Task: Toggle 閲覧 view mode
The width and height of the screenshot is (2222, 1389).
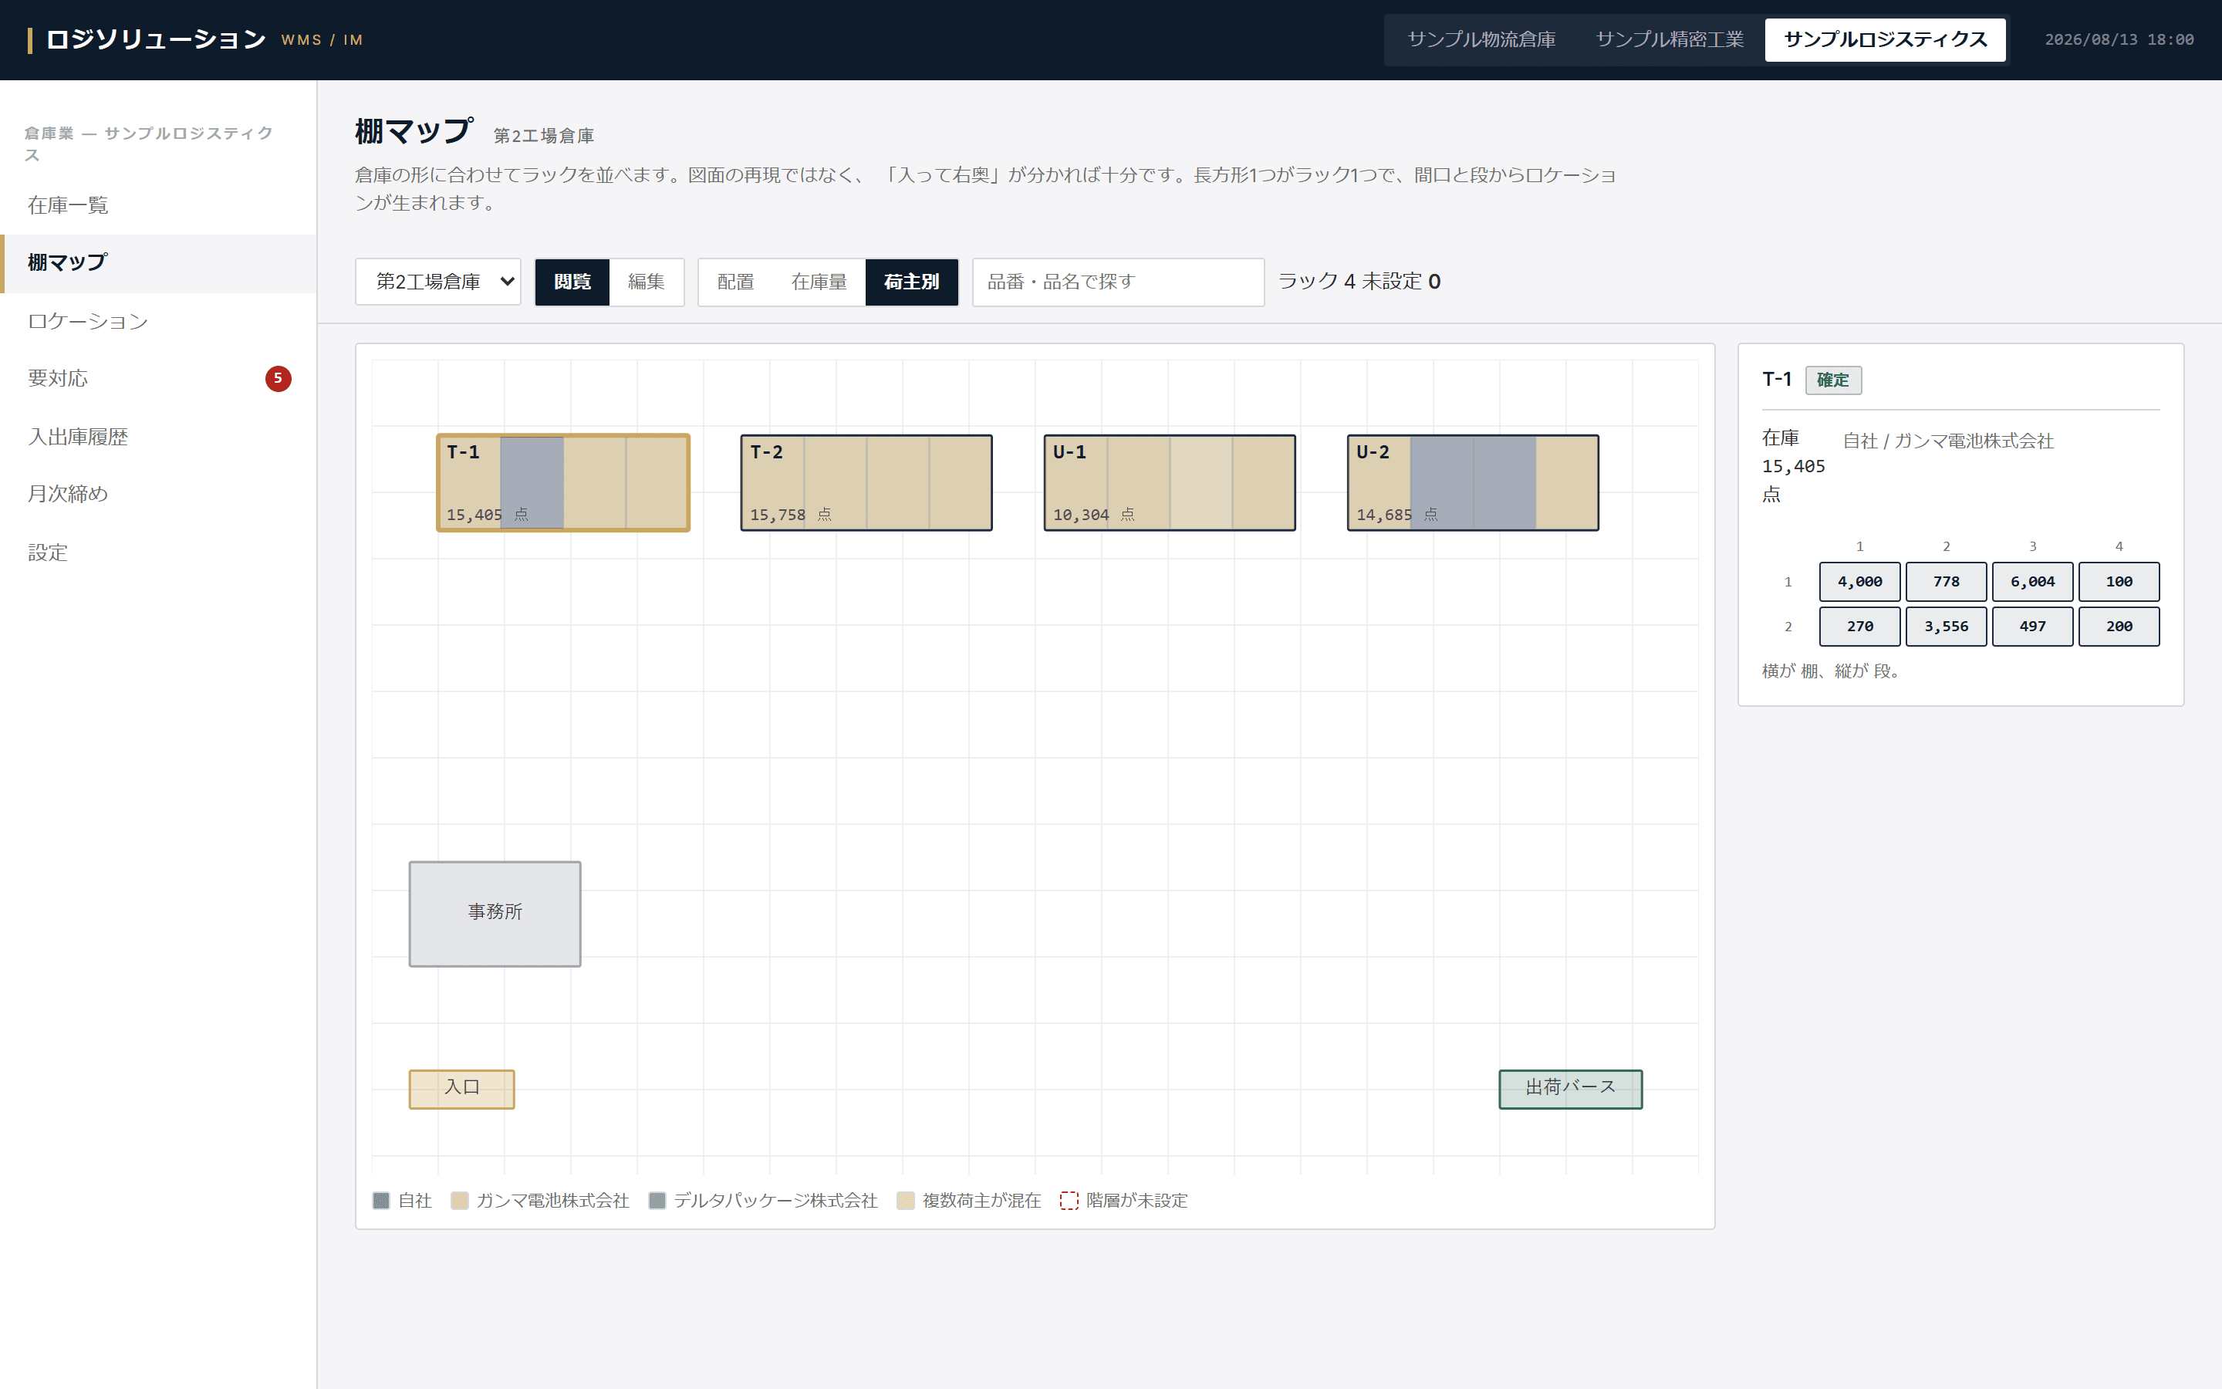Action: 572,281
